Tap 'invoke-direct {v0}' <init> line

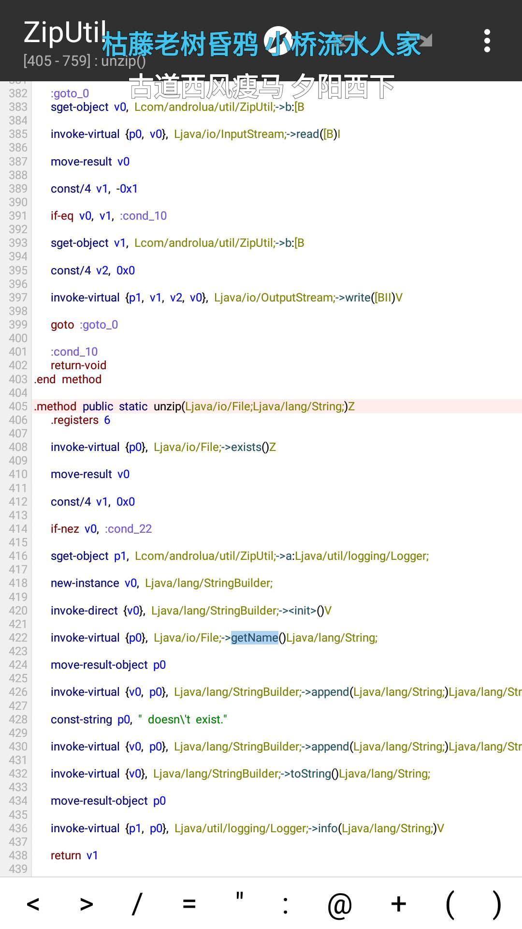191,611
